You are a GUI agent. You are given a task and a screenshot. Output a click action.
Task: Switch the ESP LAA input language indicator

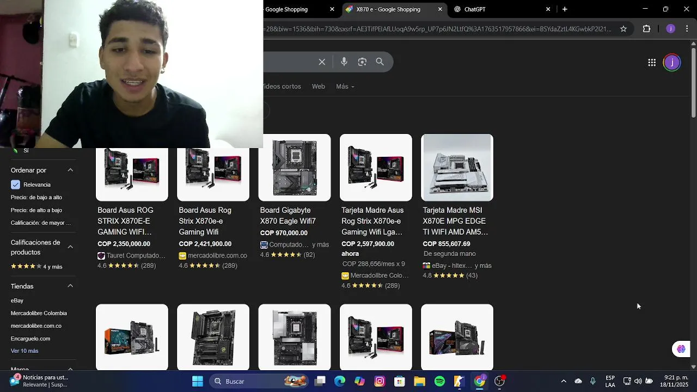point(610,381)
